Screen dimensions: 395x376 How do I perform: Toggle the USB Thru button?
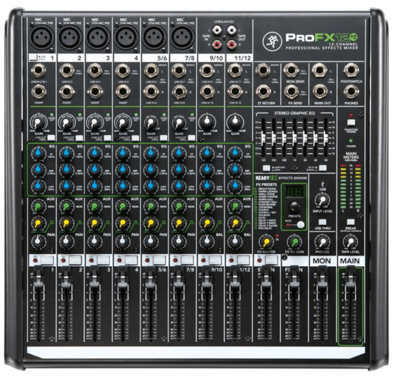[322, 222]
